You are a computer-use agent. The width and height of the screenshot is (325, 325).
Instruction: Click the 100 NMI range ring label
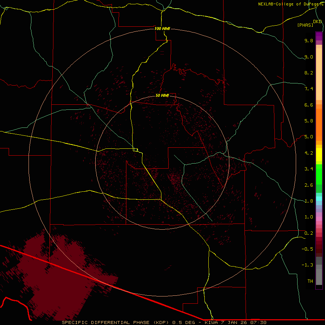162,29
